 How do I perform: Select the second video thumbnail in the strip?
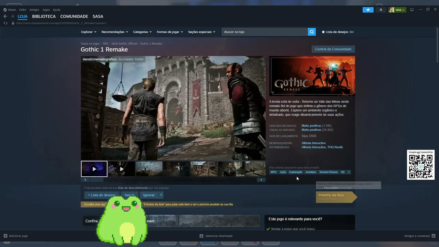(x=121, y=169)
